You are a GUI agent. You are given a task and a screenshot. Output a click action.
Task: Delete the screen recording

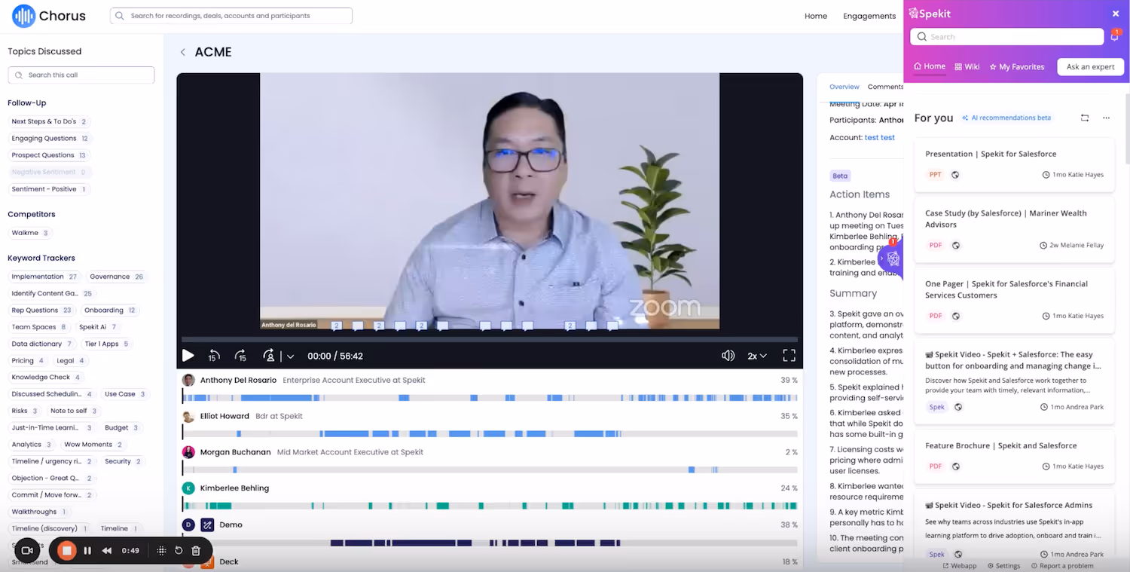tap(196, 551)
